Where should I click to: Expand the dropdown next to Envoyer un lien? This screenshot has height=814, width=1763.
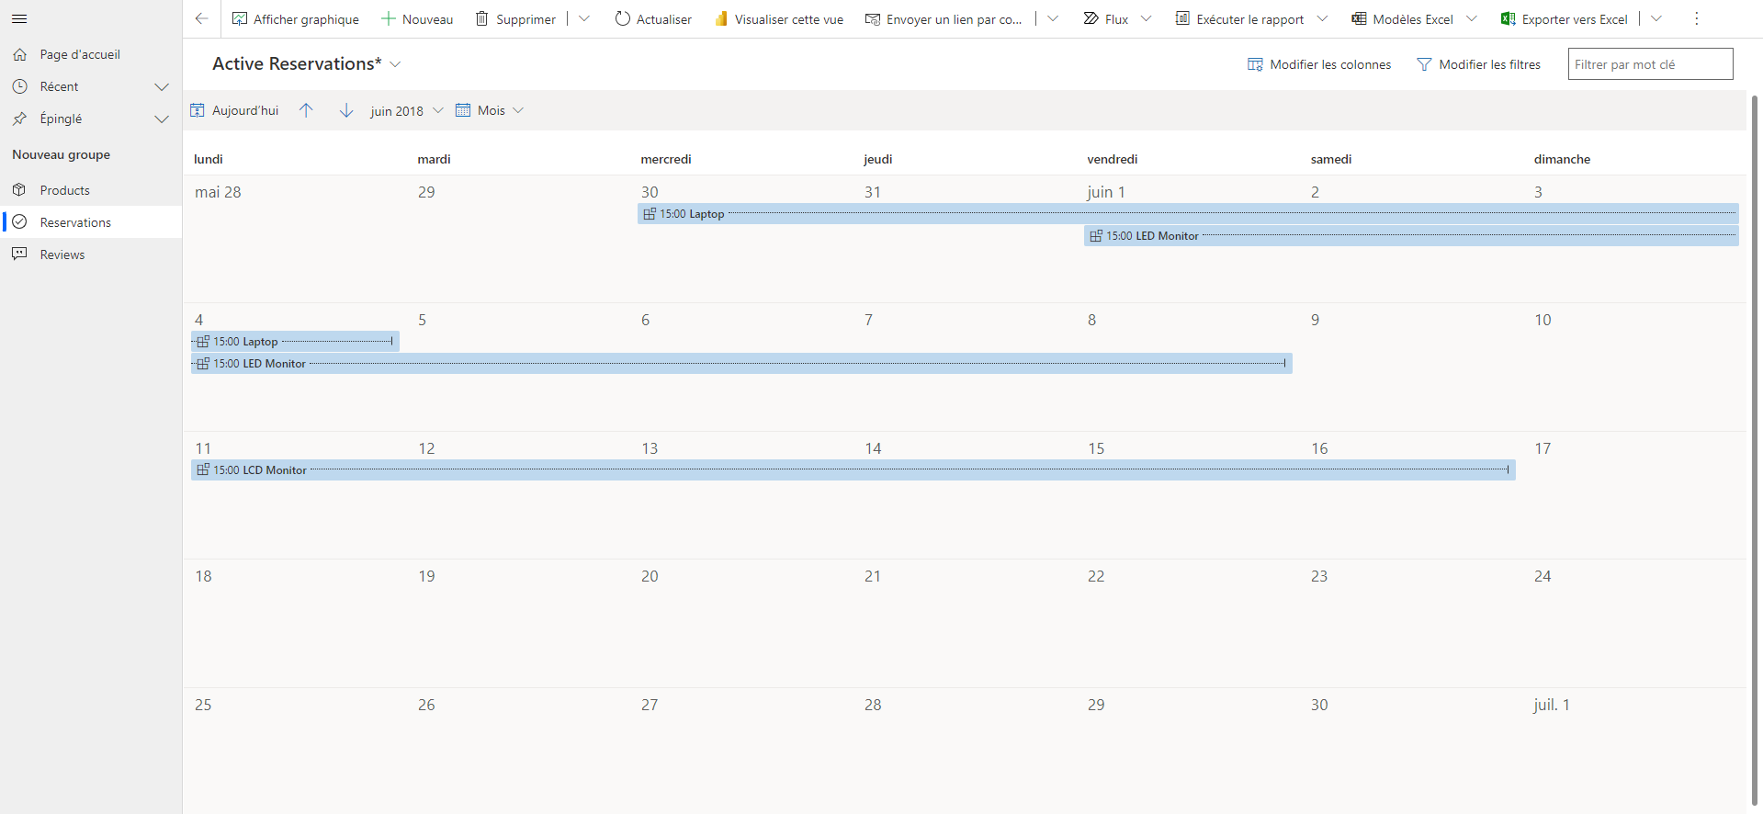(x=1053, y=18)
